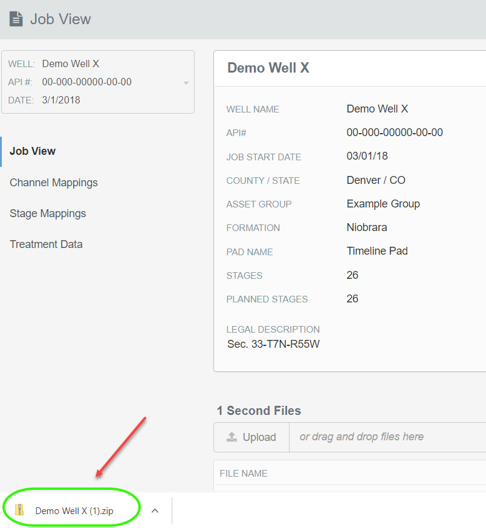Click the legal description Sec. 33-T7N-R55W
The width and height of the screenshot is (486, 528).
[x=273, y=344]
